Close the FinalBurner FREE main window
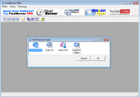 [x=136, y=3]
